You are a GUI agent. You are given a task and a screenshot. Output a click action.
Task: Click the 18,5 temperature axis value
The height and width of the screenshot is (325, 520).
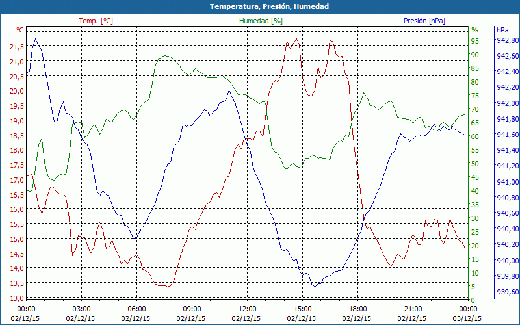17,136
